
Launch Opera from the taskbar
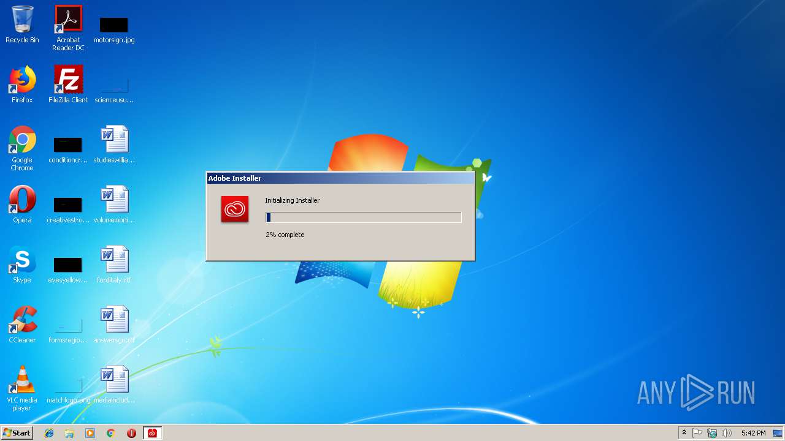click(x=131, y=433)
